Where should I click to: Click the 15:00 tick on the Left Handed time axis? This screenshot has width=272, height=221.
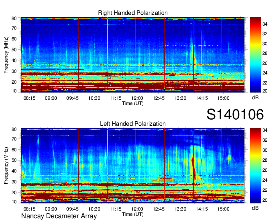click(x=224, y=209)
